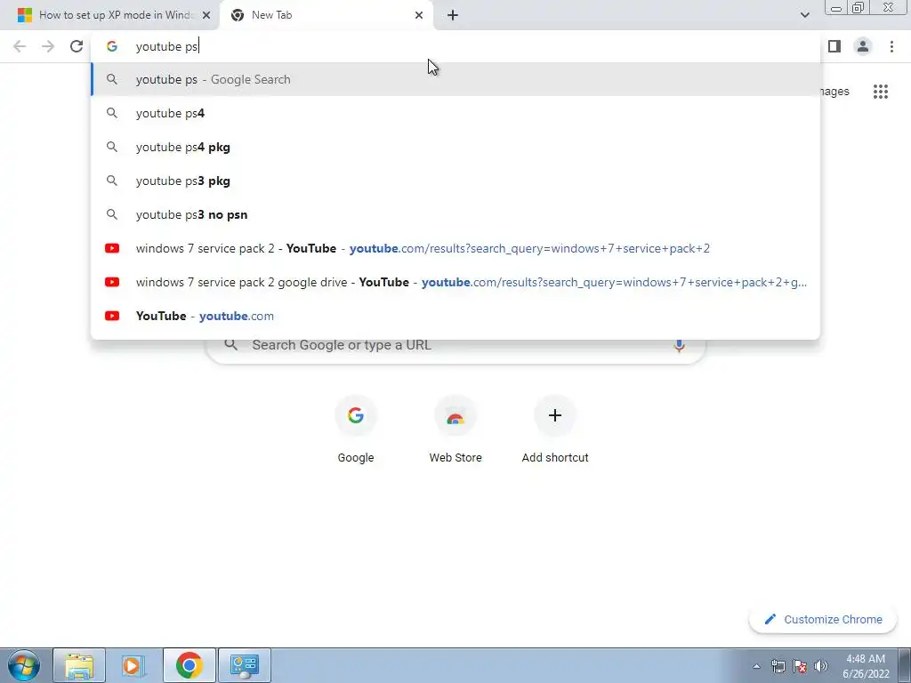
Task: Close the New Tab tab
Action: pyautogui.click(x=419, y=15)
